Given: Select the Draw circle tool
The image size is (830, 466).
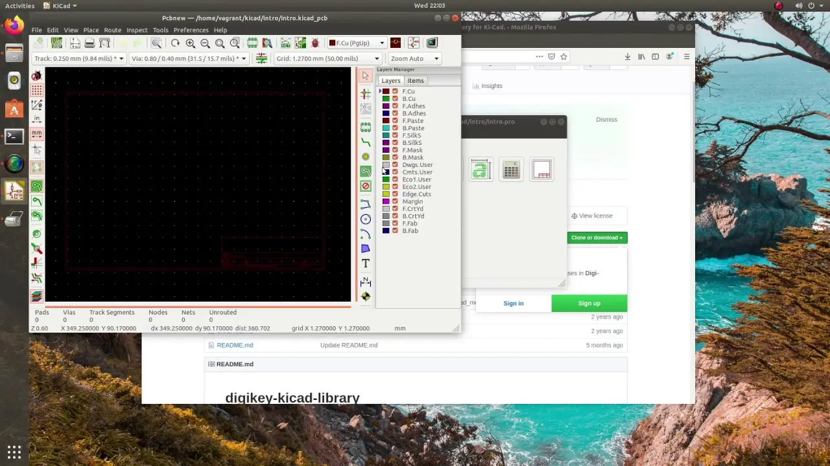Looking at the screenshot, I should tap(366, 219).
